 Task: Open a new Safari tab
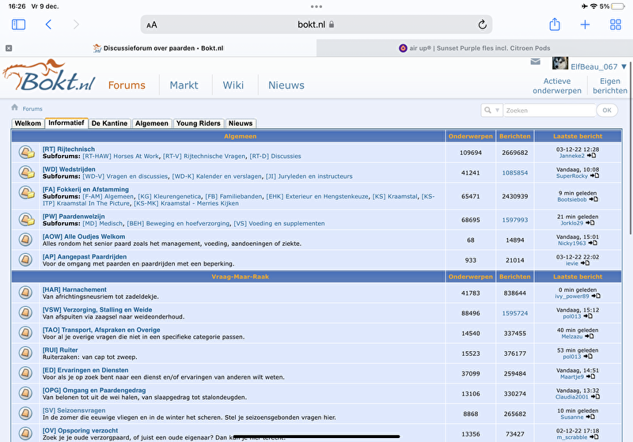click(x=585, y=25)
